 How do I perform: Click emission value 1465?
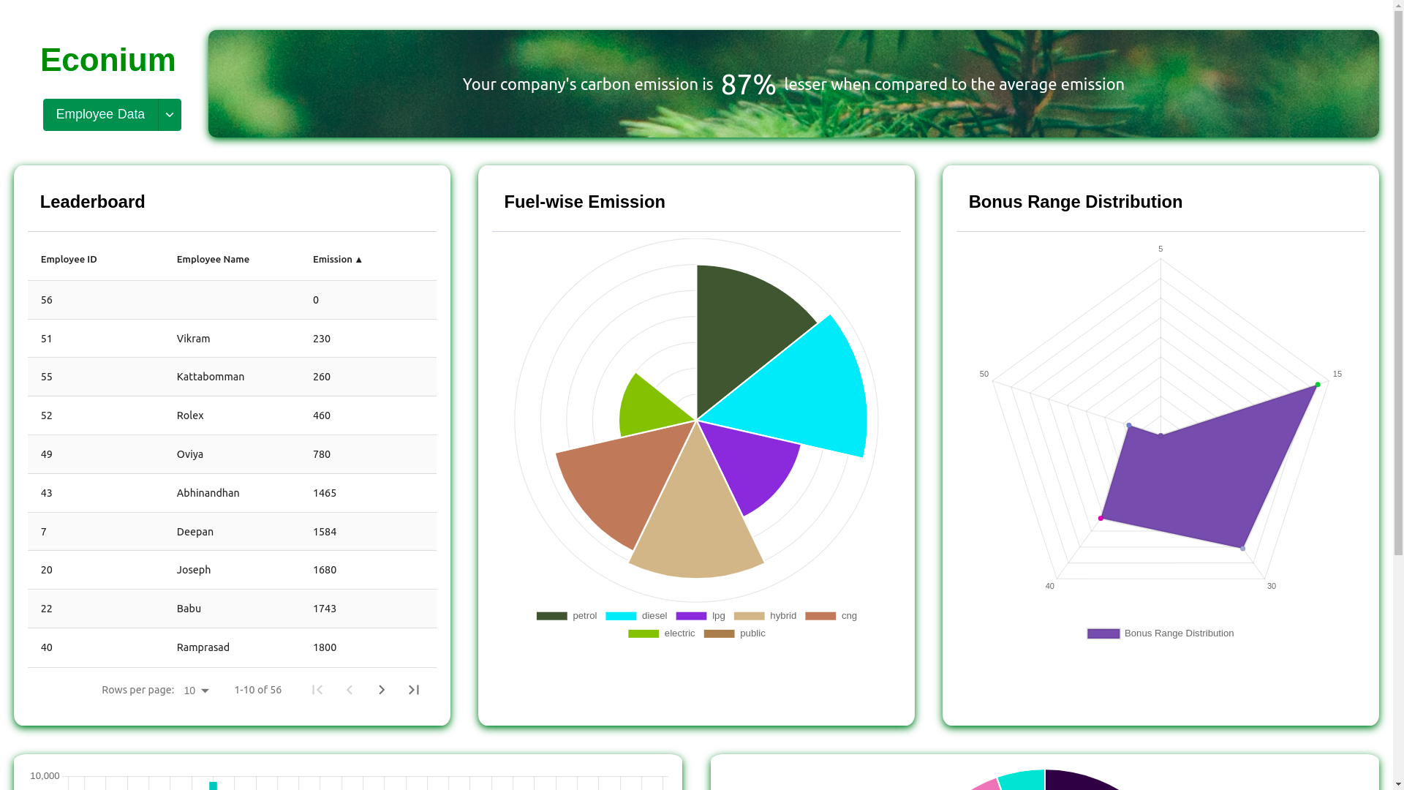coord(325,493)
